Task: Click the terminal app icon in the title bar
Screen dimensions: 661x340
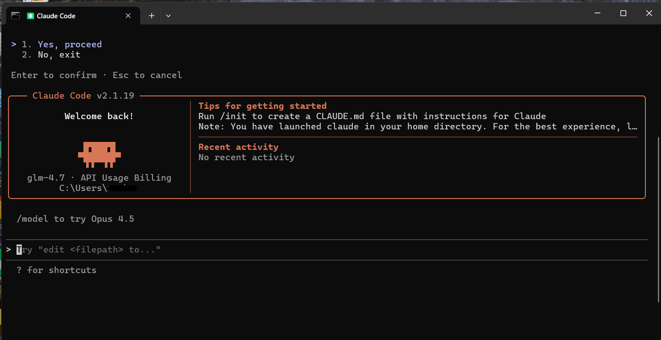Action: [16, 15]
